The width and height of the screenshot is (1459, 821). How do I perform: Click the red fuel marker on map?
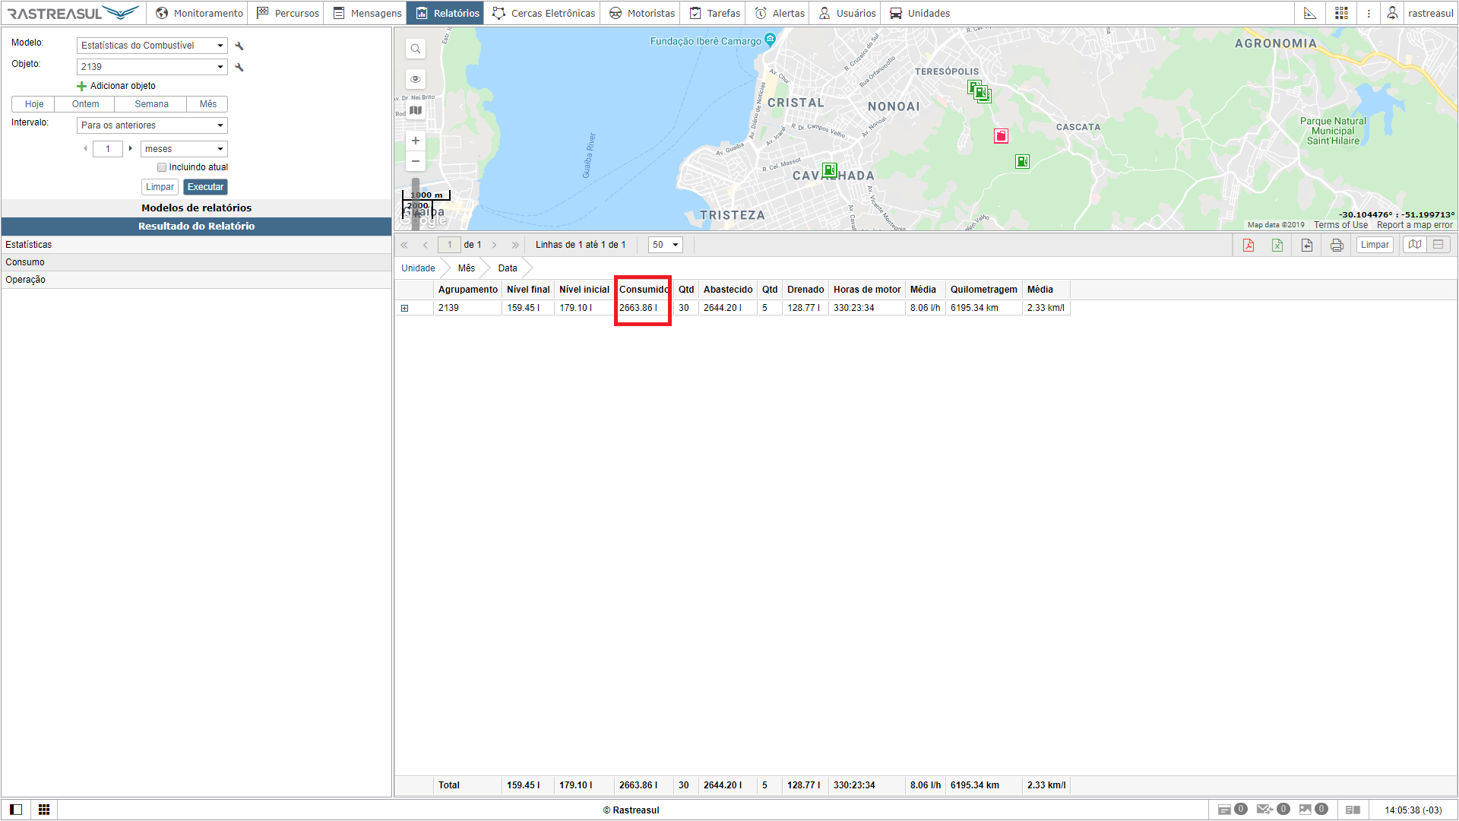tap(1001, 136)
